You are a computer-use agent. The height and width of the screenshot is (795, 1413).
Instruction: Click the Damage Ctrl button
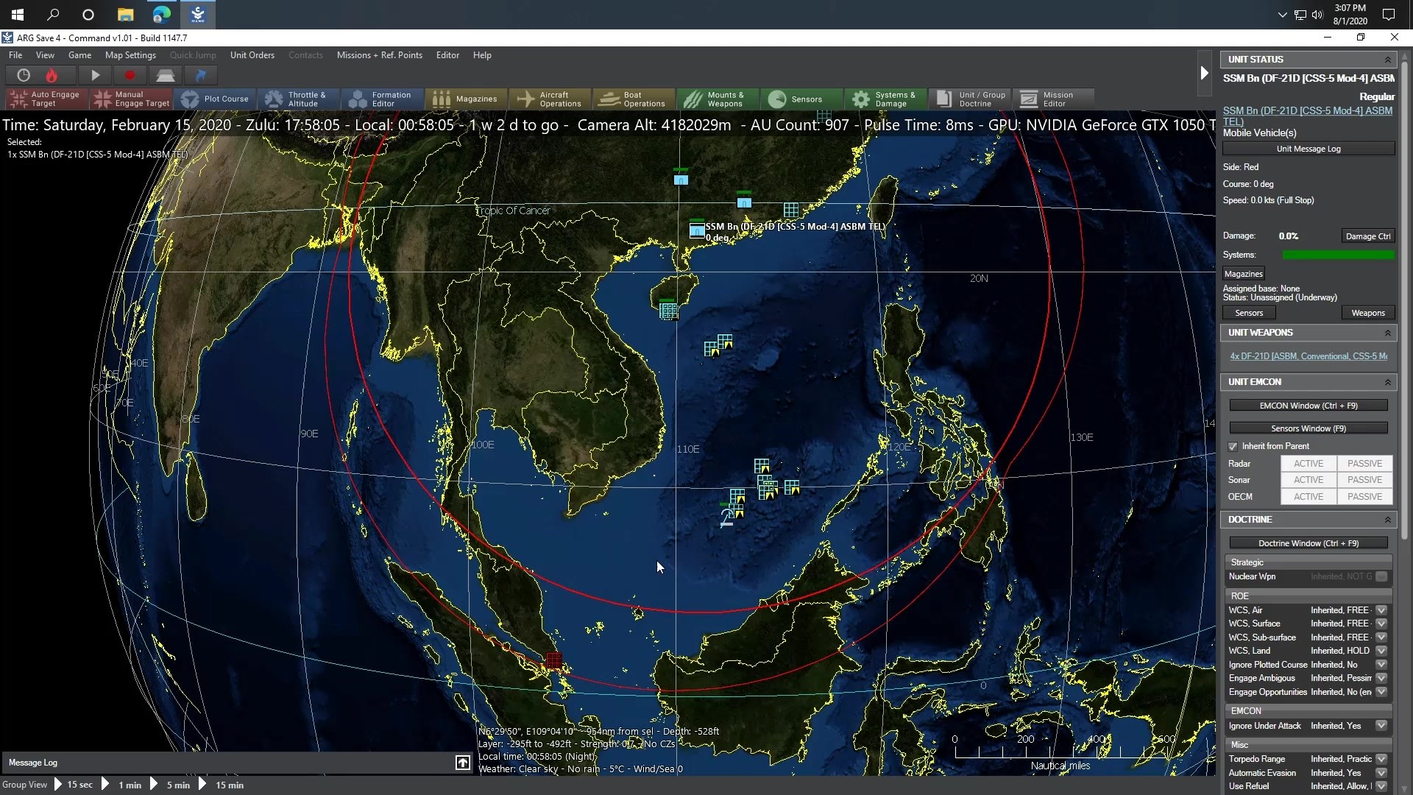coord(1367,236)
